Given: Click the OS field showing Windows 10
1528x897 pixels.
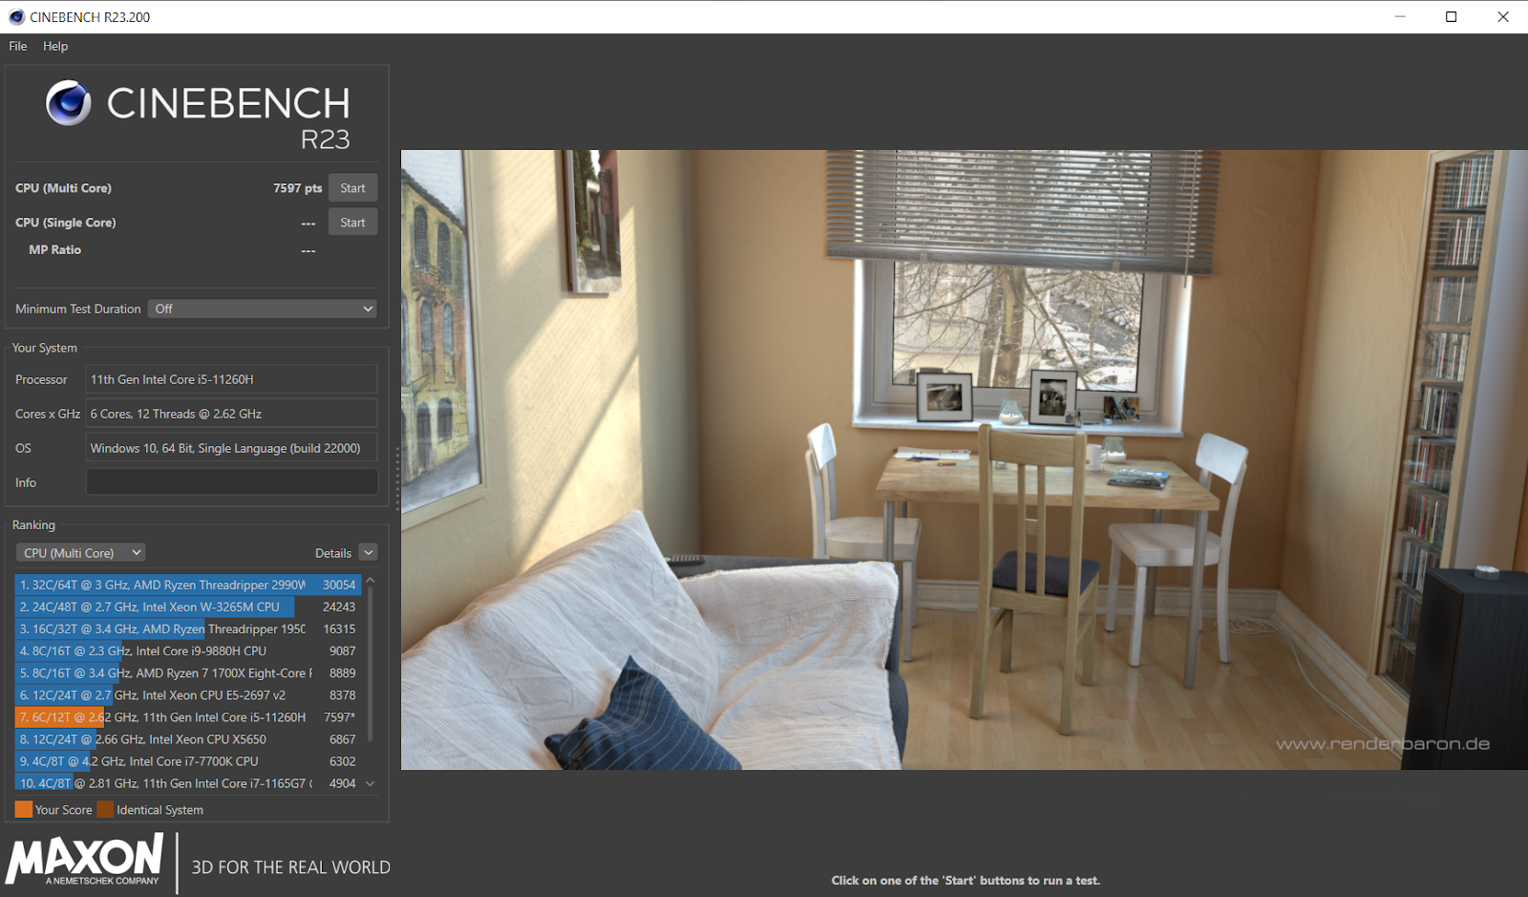Looking at the screenshot, I should (232, 448).
